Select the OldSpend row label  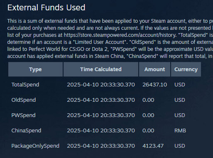click(24, 100)
